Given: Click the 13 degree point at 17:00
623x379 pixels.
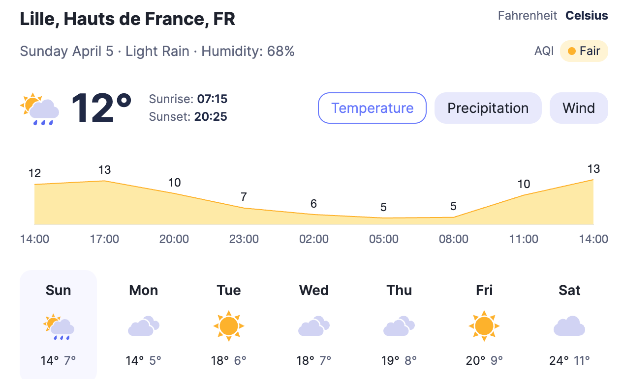Looking at the screenshot, I should tap(104, 181).
